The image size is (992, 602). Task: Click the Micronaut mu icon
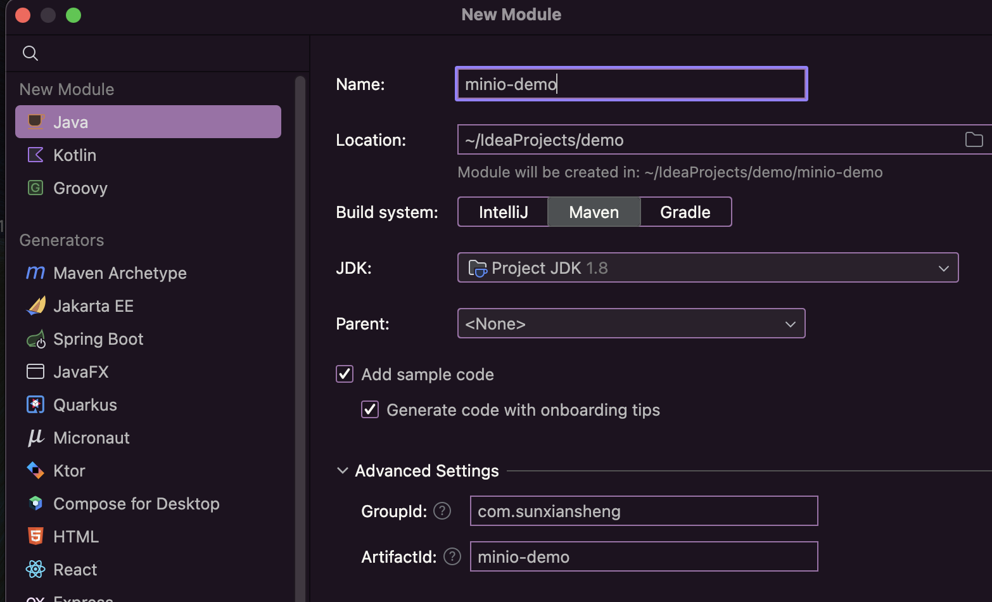point(35,437)
